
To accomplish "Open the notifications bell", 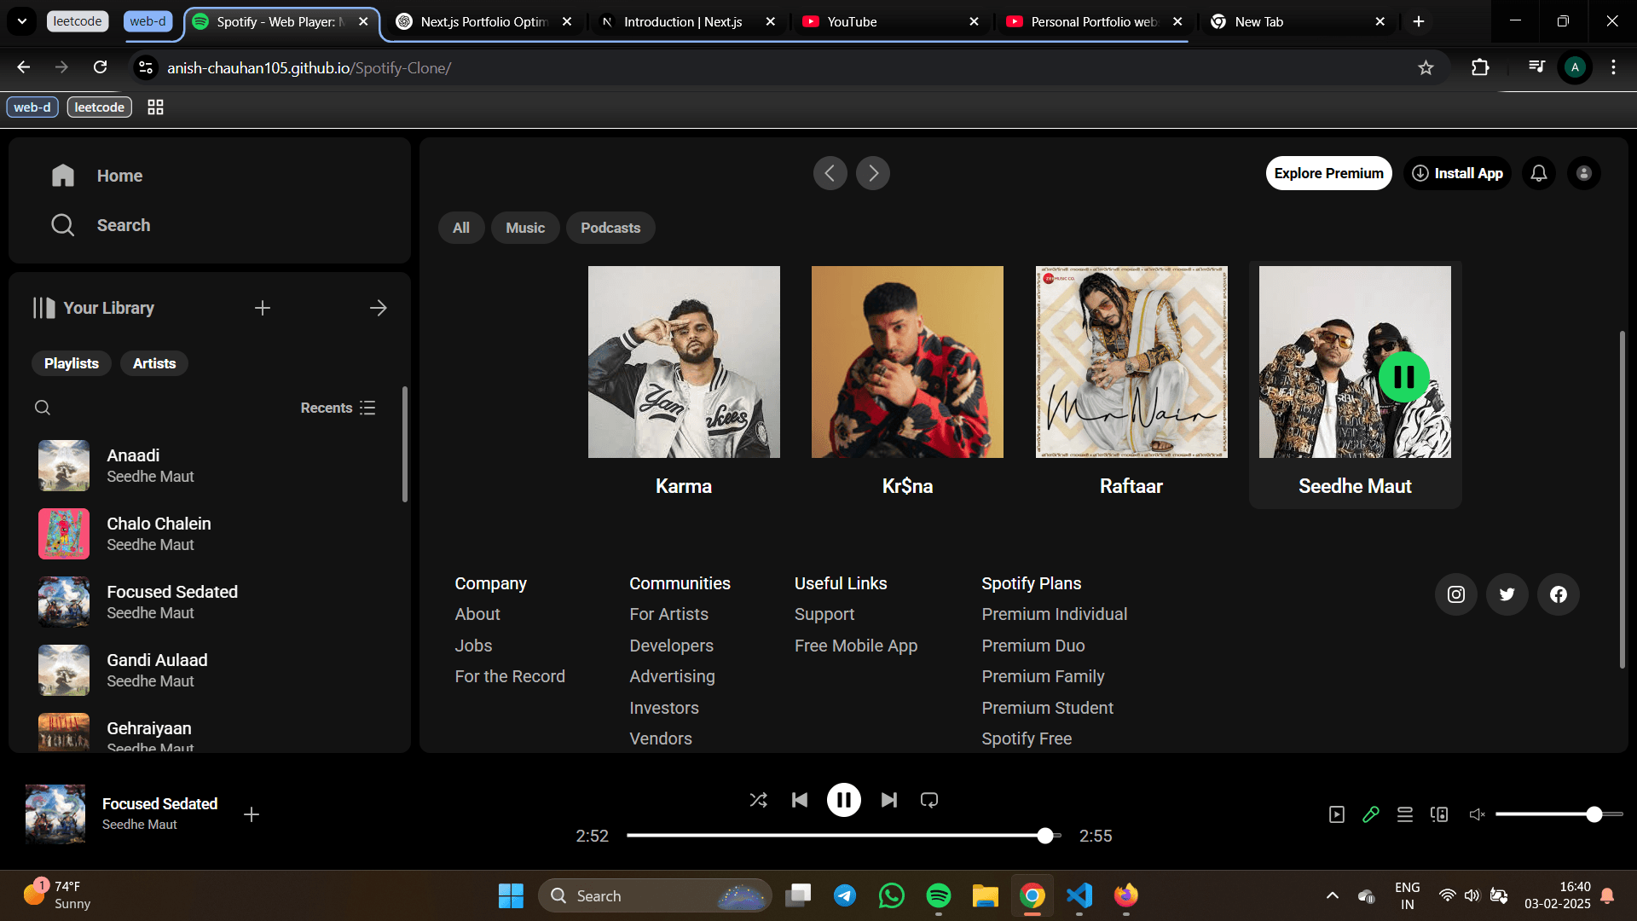I will click(x=1538, y=173).
